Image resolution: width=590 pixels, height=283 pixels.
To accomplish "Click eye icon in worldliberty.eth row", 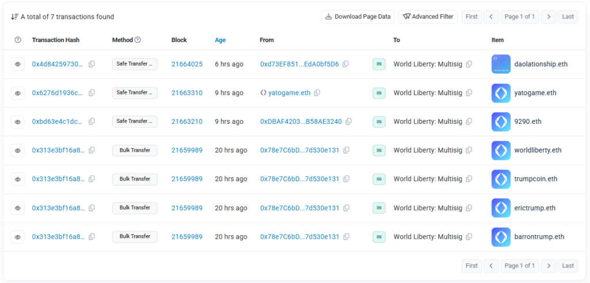I will [x=18, y=150].
